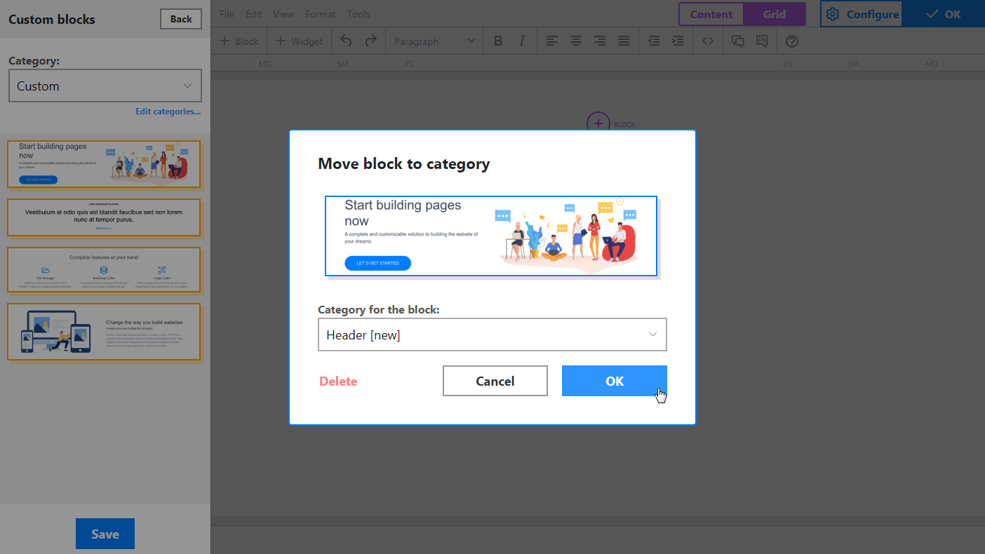Align text left

point(552,41)
